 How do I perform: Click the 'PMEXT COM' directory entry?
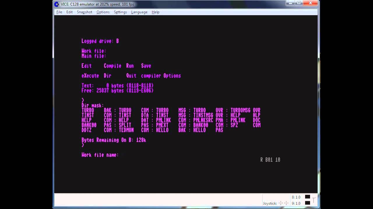point(171,125)
